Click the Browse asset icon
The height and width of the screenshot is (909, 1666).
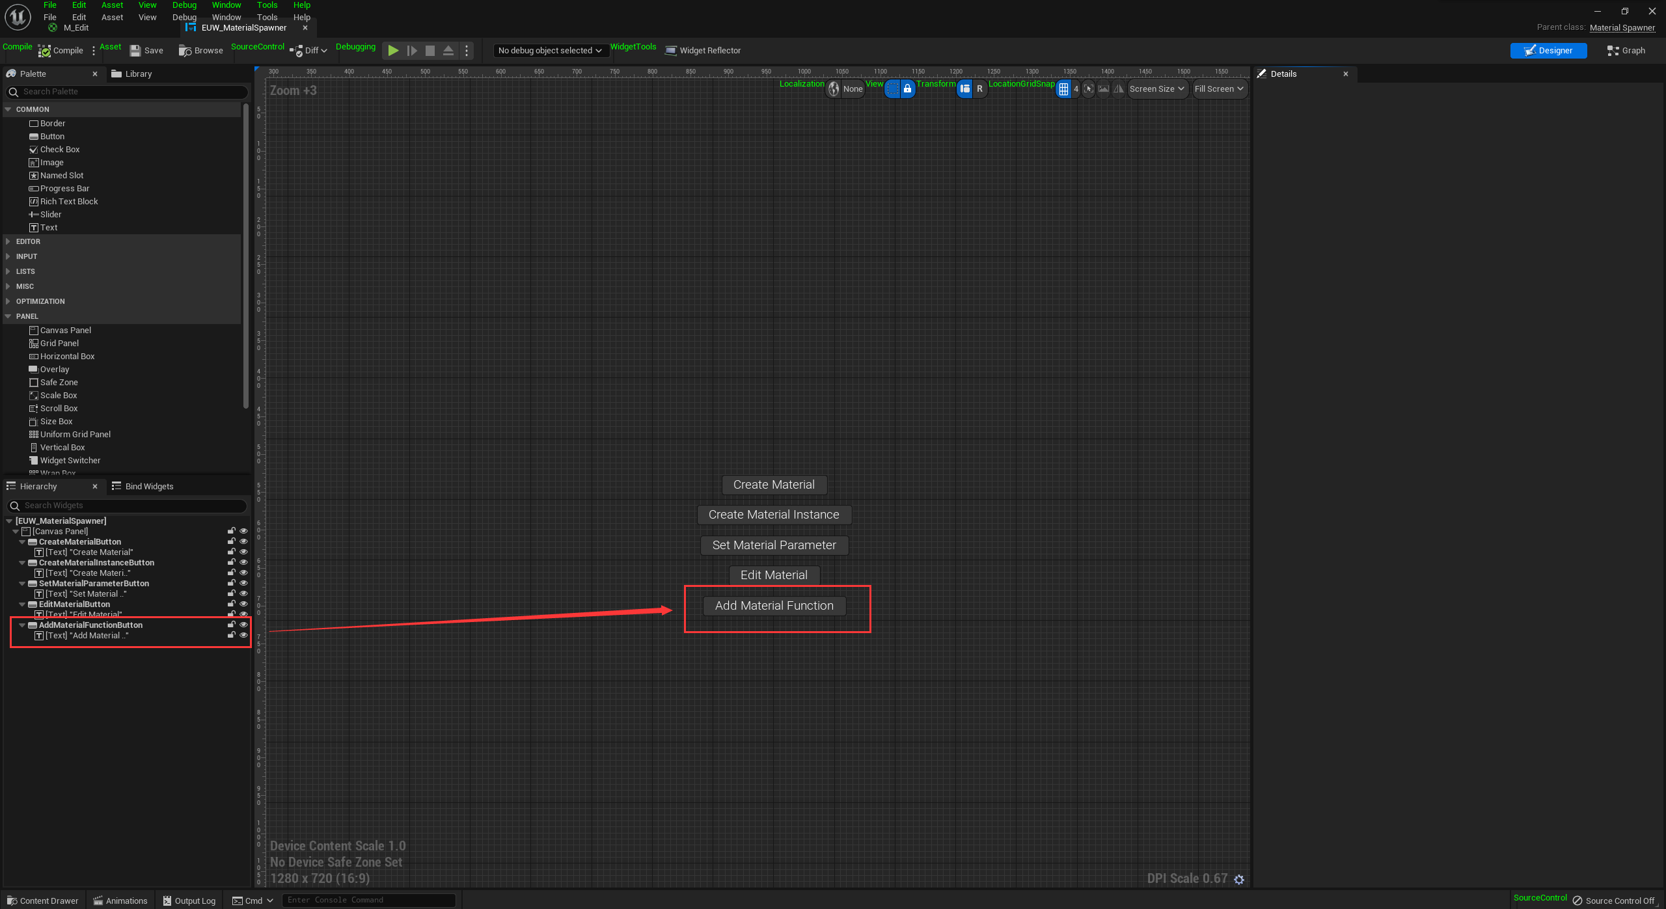185,51
